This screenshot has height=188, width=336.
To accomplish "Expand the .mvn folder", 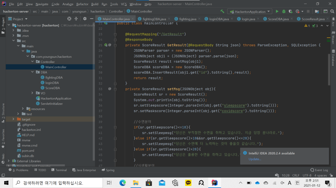I will pyautogui.click(x=14, y=36).
